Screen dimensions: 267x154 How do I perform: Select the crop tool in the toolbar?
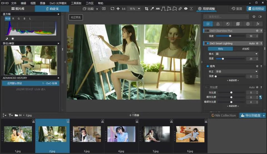147,9
